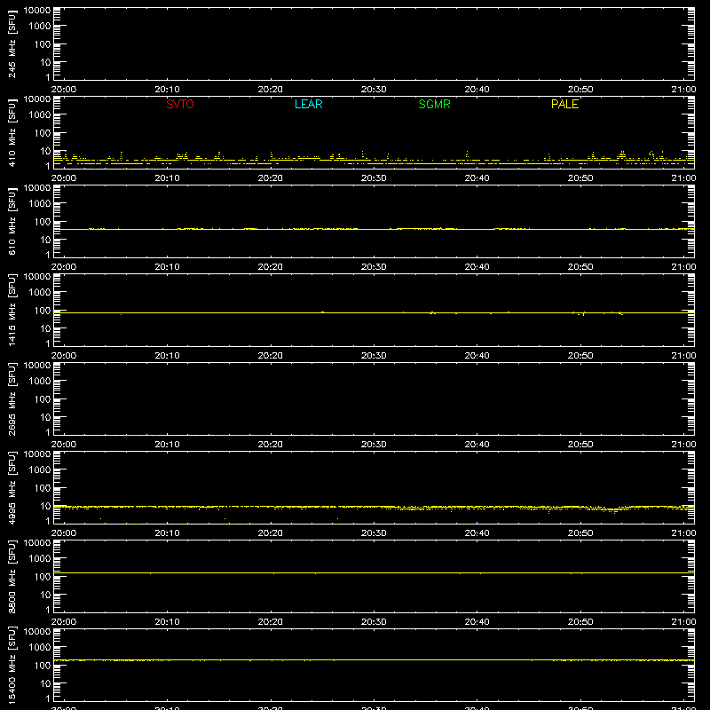Click the 20:00 label below 245 MHz plot
710x710 pixels.
[64, 90]
